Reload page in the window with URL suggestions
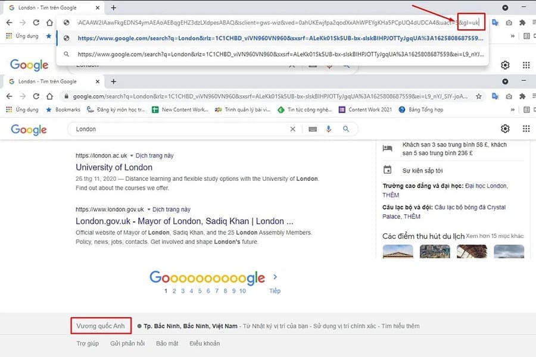 pos(36,23)
